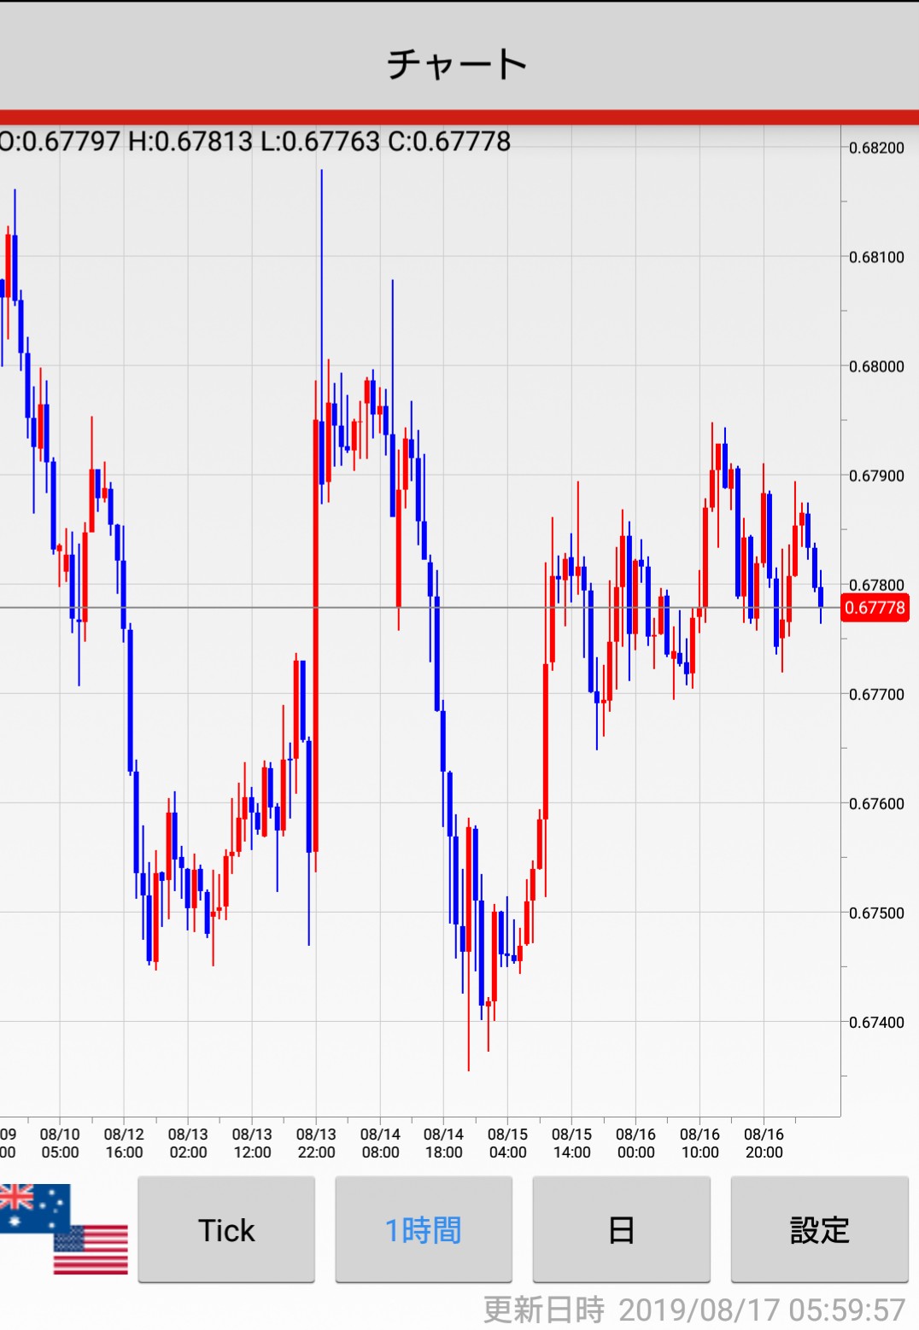The height and width of the screenshot is (1330, 919).
Task: Tap the チャート title header
Action: click(458, 64)
